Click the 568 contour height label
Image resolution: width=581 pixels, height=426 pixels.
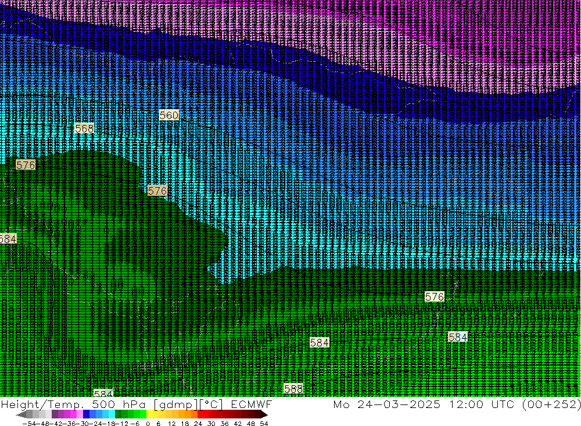84,128
